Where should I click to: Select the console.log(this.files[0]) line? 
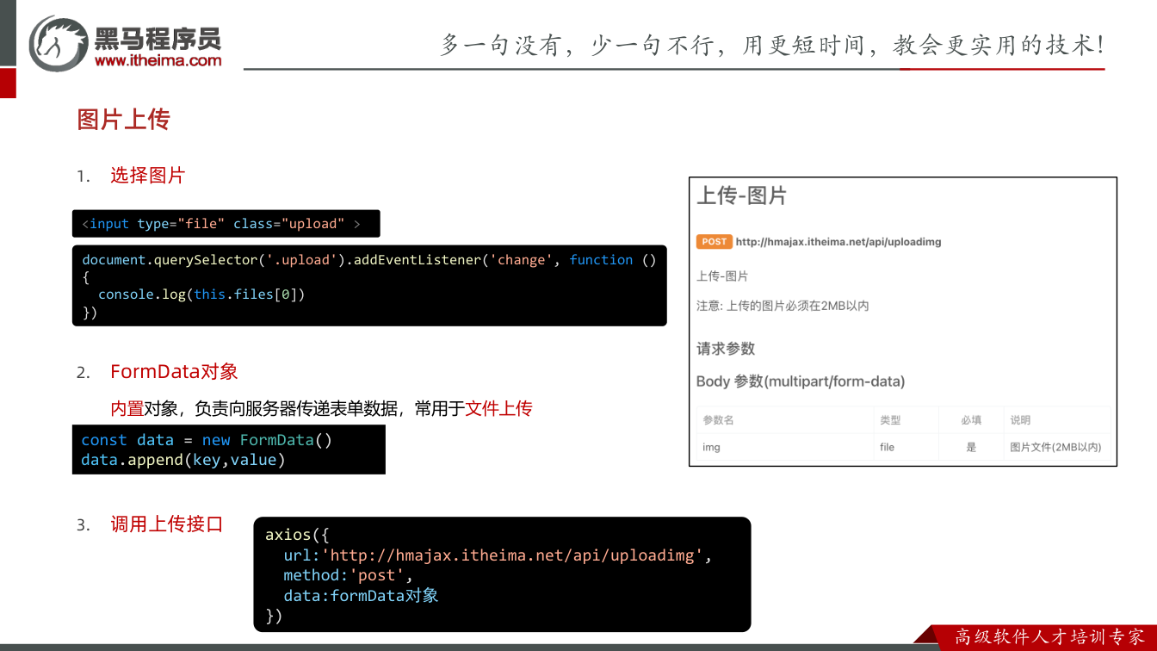201,294
